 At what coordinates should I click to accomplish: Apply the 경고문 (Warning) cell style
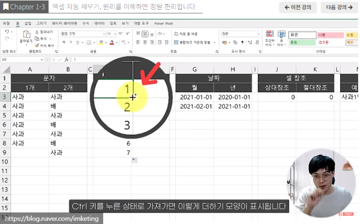coord(330,43)
